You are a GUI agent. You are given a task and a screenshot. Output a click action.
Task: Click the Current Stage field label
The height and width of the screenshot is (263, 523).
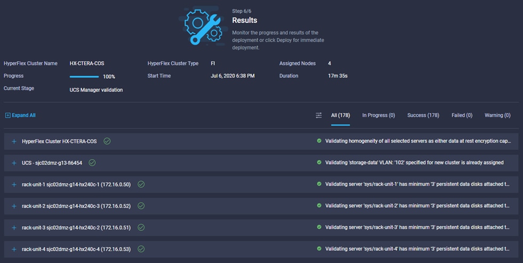19,88
